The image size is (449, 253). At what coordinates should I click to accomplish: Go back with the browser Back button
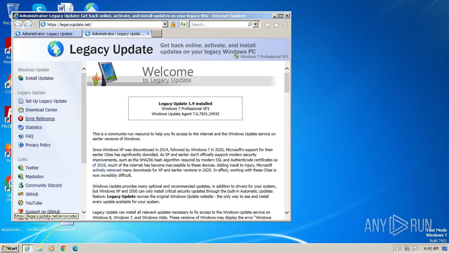point(18,24)
